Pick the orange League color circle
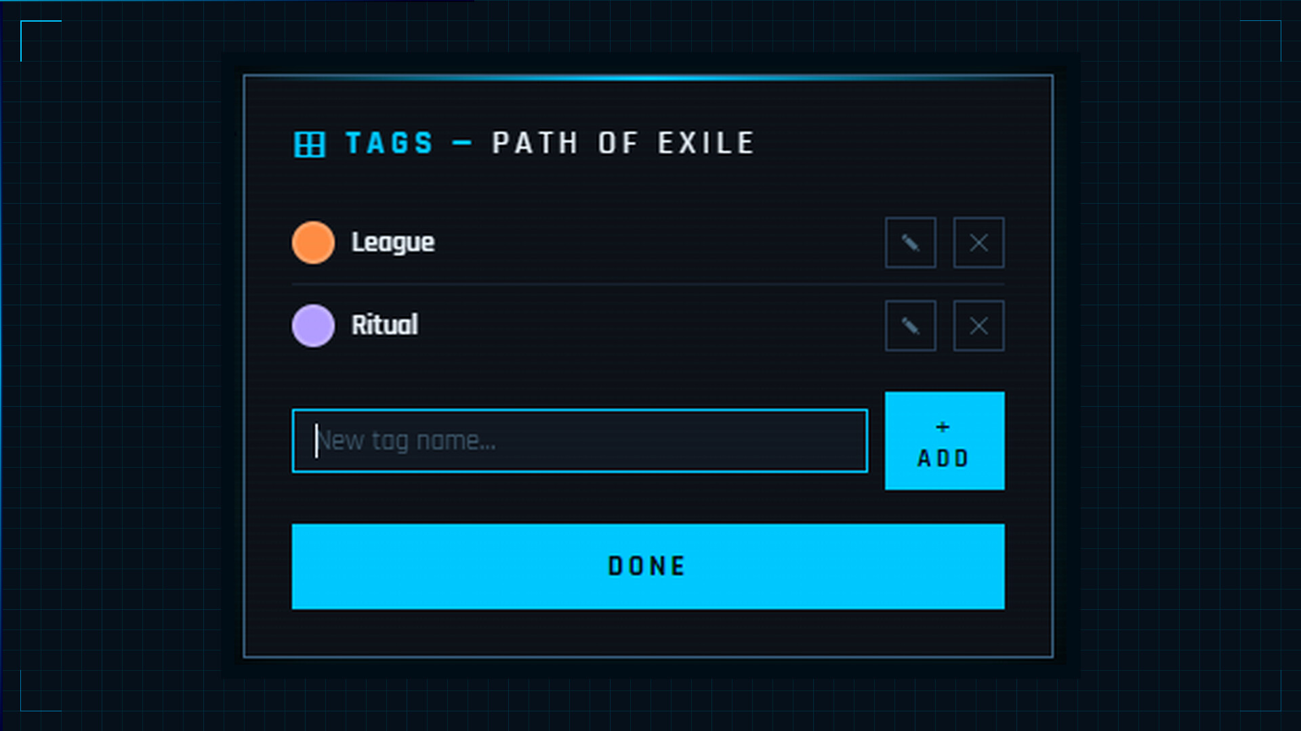 tap(313, 242)
